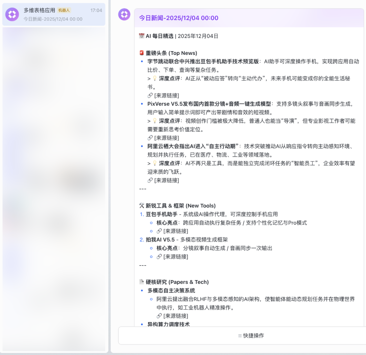Select the 多维表格应用 conversation name in sidebar
The image size is (366, 355).
[x=39, y=10]
